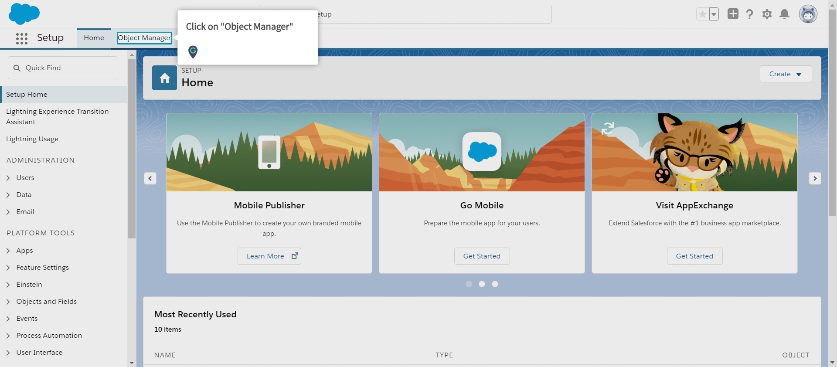Switch to the Object Manager tab

tap(144, 38)
